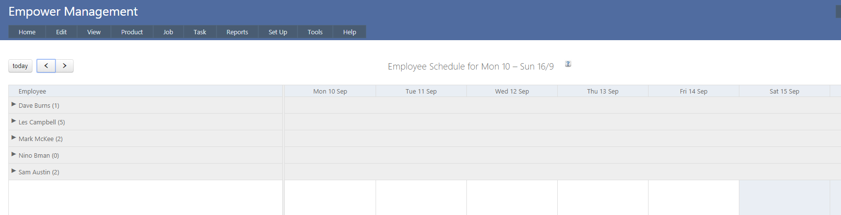Viewport: 841px width, 215px height.
Task: Click the help icon beside schedule title
Action: tap(568, 64)
